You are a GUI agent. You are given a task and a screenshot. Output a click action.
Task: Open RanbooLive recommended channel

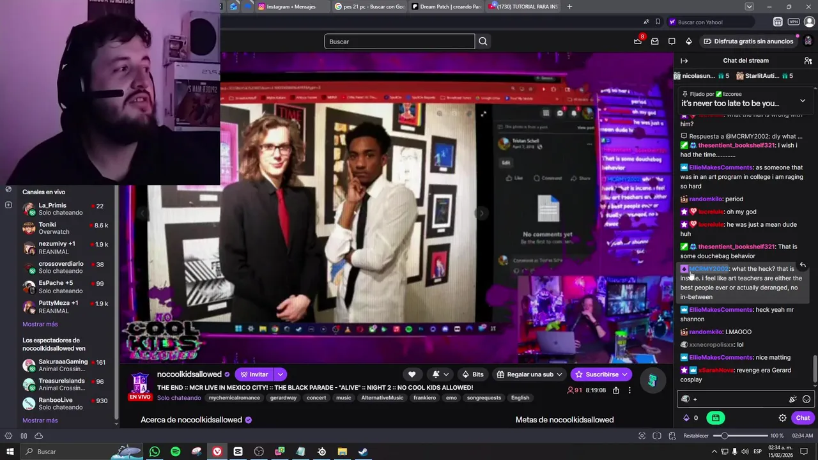66,404
